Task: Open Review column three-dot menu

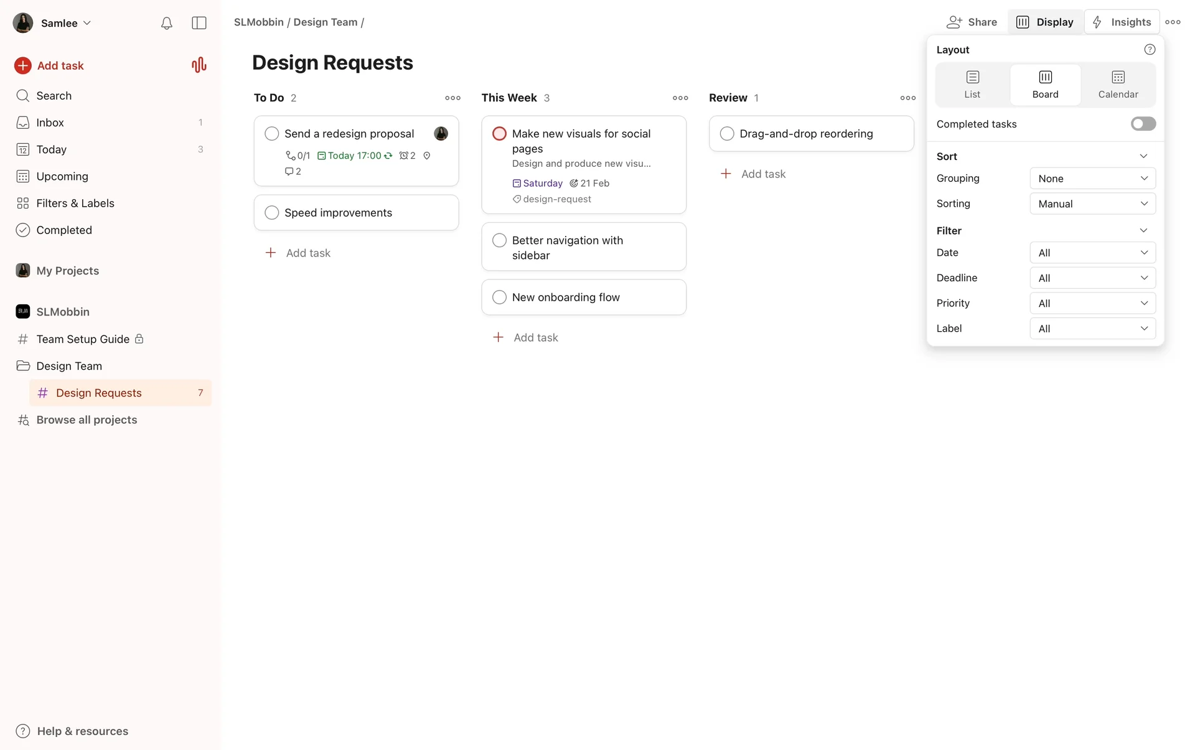Action: [x=907, y=98]
